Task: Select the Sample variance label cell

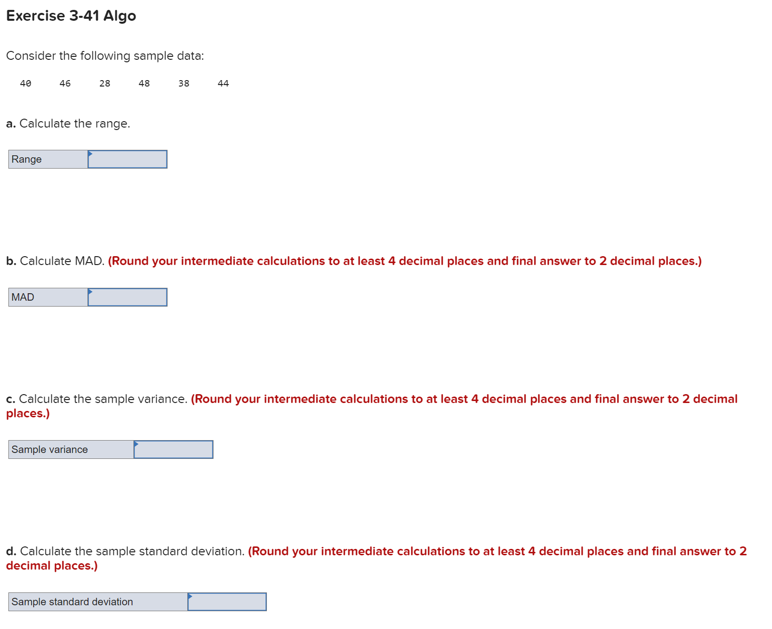Action: pos(69,449)
